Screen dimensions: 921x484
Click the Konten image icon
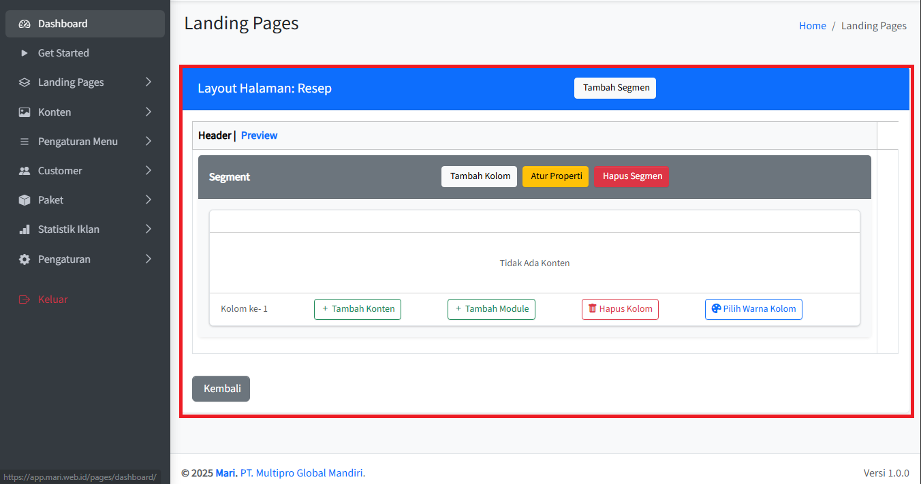tap(25, 112)
